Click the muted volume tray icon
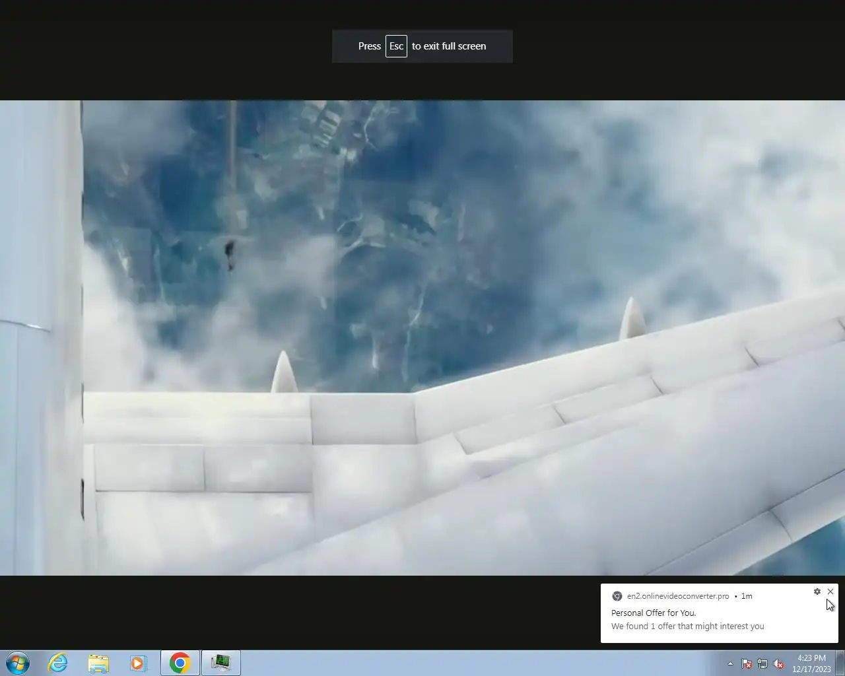Viewport: 845px width, 676px height. coord(778,664)
